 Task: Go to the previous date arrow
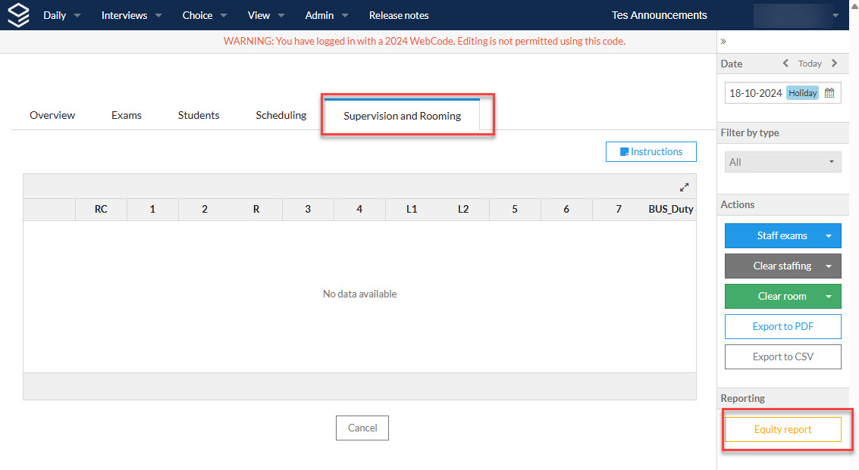[x=785, y=63]
